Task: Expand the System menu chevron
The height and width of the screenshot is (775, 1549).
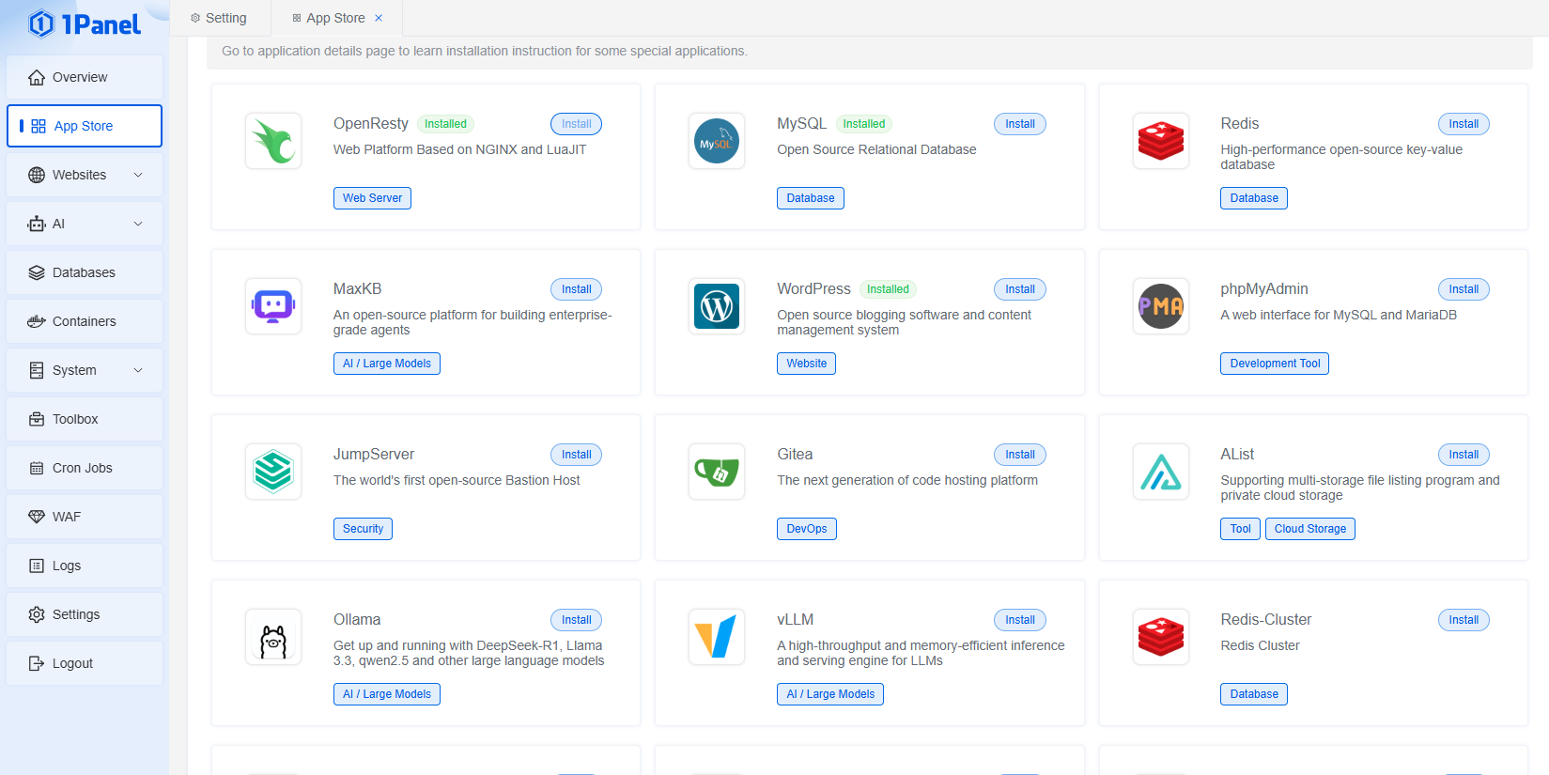Action: 138,370
